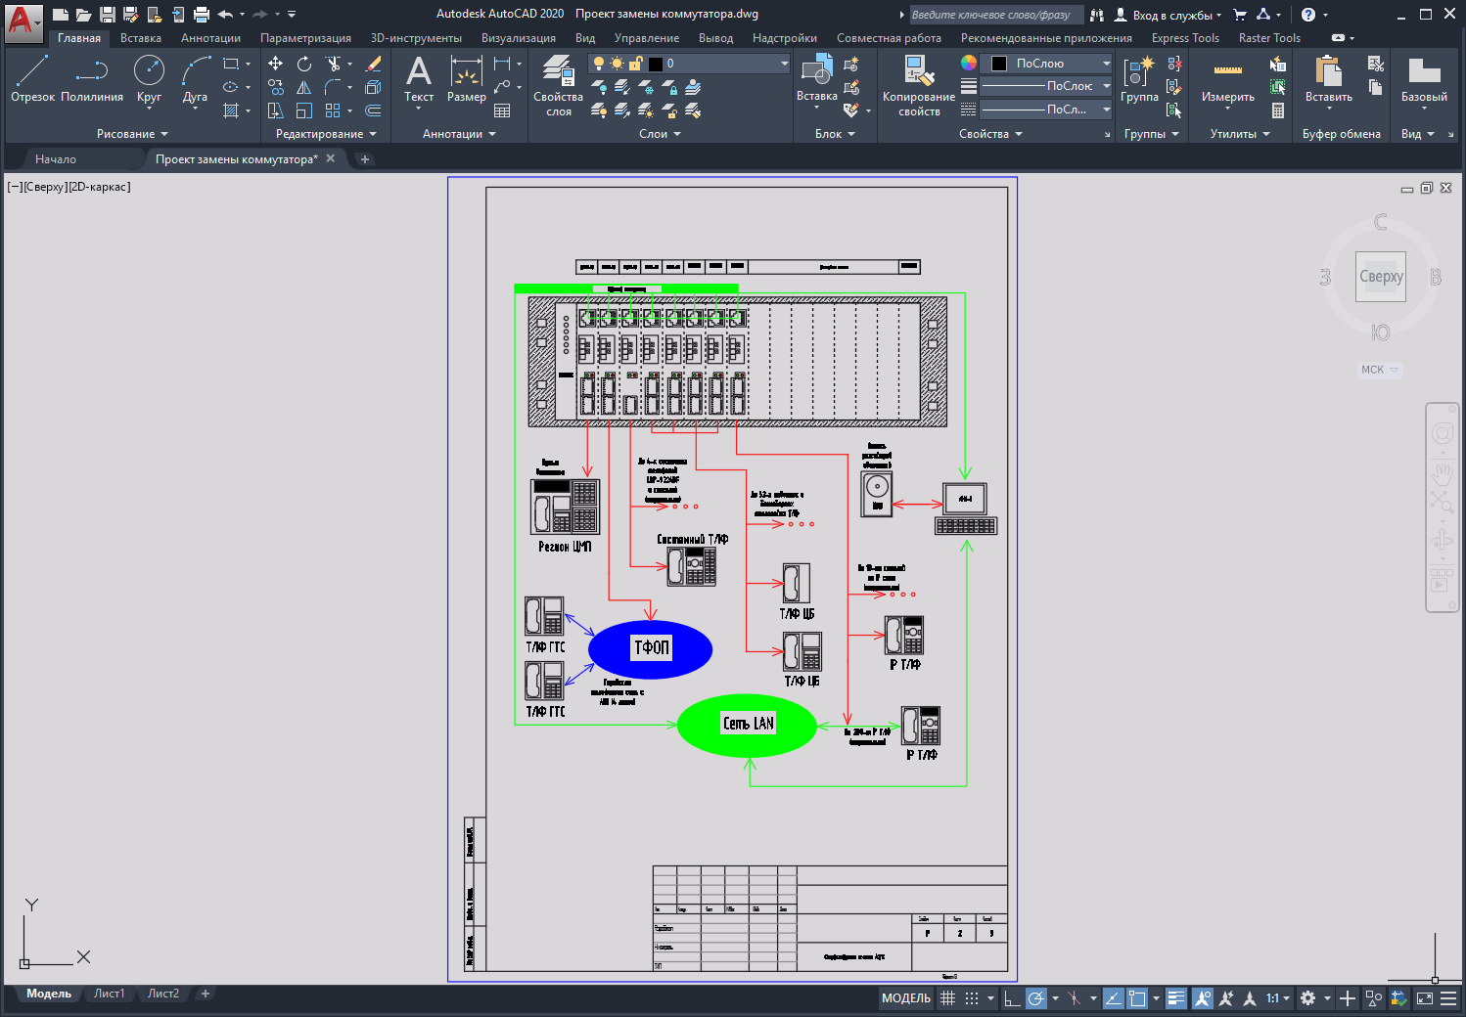
Task: Open the AutoCAD application menu button
Action: click(23, 22)
